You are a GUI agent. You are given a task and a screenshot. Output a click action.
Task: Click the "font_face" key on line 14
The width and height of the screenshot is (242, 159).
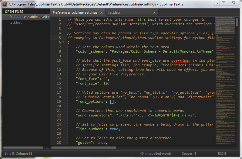click(88, 79)
